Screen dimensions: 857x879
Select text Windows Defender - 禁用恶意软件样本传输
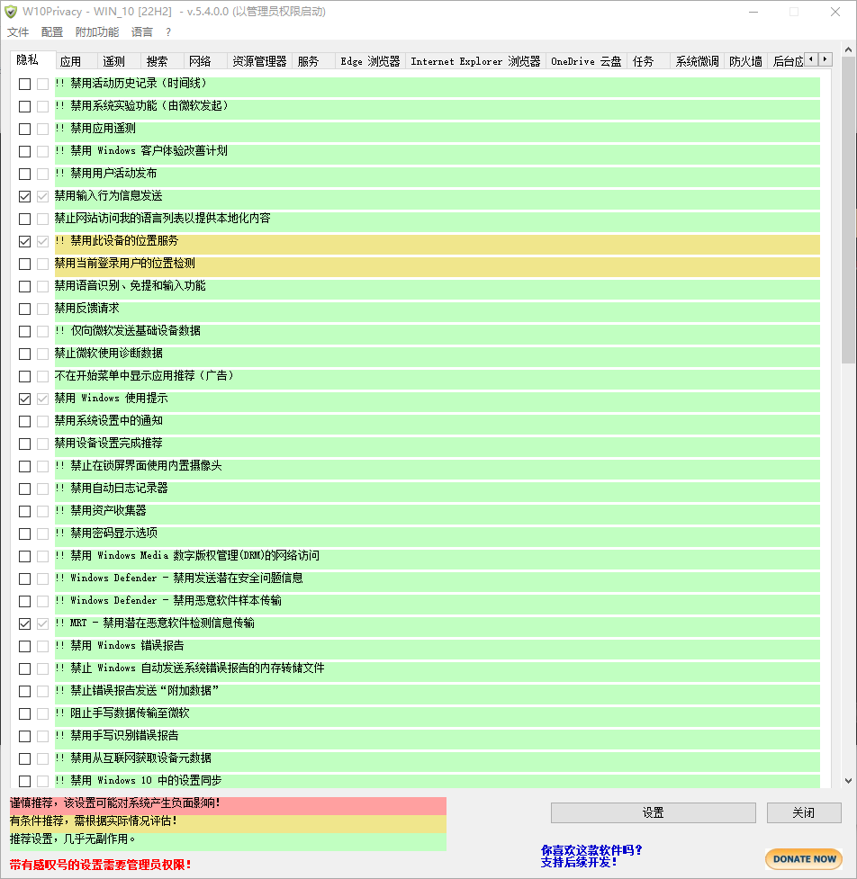coord(176,600)
